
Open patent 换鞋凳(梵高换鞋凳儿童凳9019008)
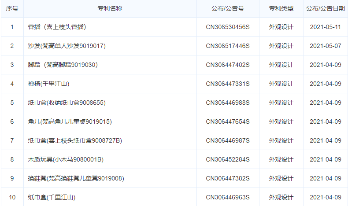pyautogui.click(x=76, y=178)
